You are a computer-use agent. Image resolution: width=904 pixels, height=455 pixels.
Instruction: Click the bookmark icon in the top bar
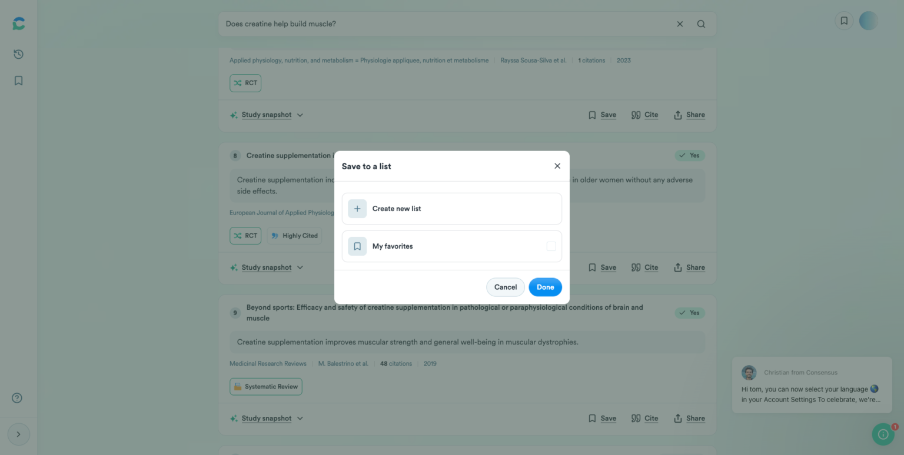[844, 20]
